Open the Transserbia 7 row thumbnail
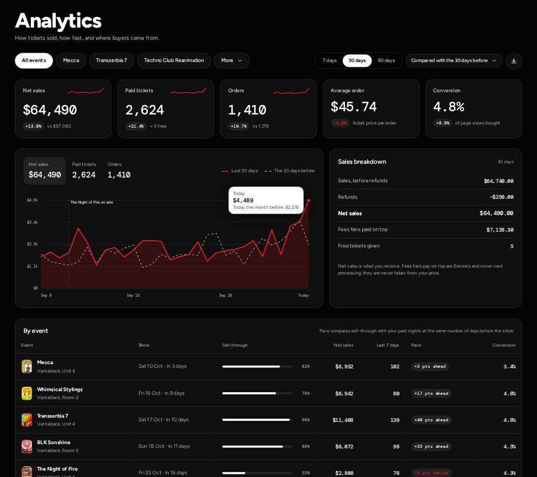537x477 pixels. pyautogui.click(x=27, y=420)
